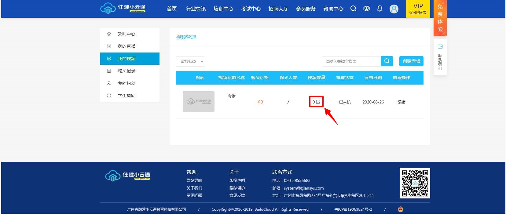Open the book icon in the header

366,9
